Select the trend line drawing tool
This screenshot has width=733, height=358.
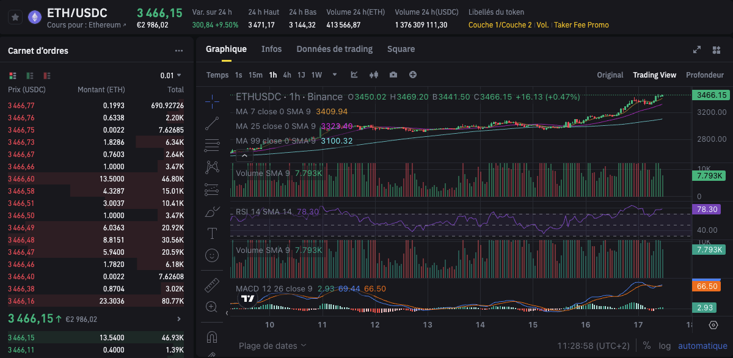tap(212, 123)
